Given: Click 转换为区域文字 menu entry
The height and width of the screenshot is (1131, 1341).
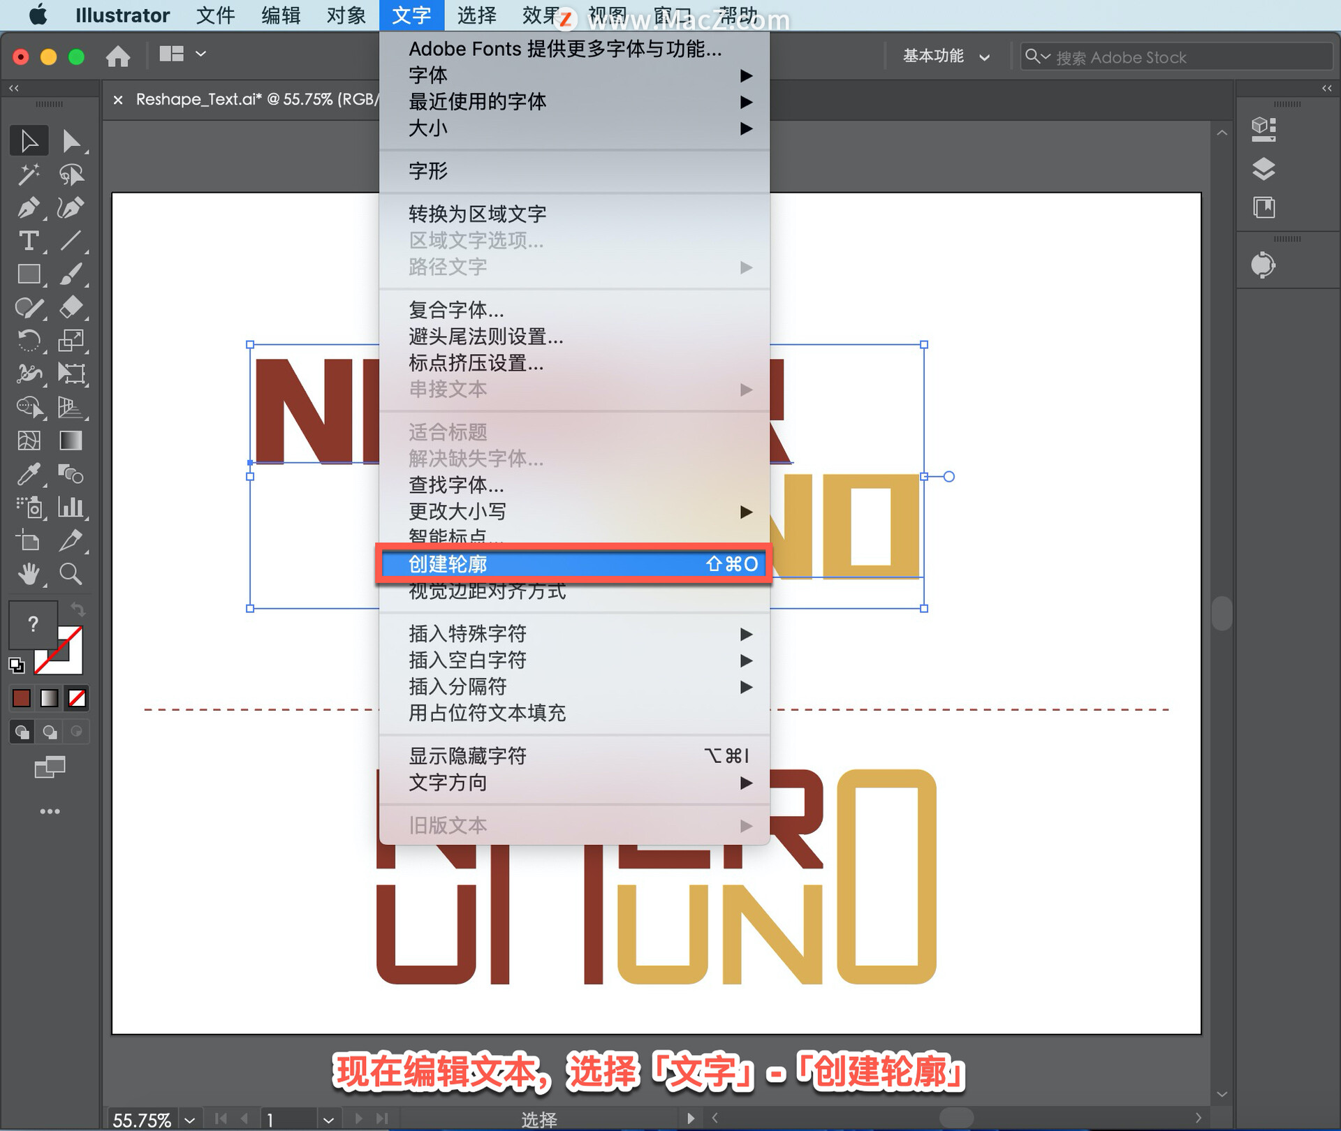Looking at the screenshot, I should [x=477, y=214].
